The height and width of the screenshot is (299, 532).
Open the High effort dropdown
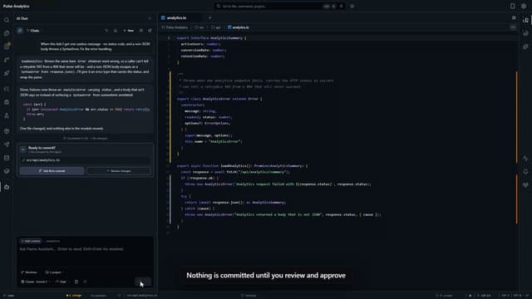point(62,282)
